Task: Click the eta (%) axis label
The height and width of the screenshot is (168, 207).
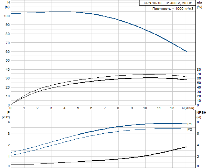Action: click(x=199, y=5)
